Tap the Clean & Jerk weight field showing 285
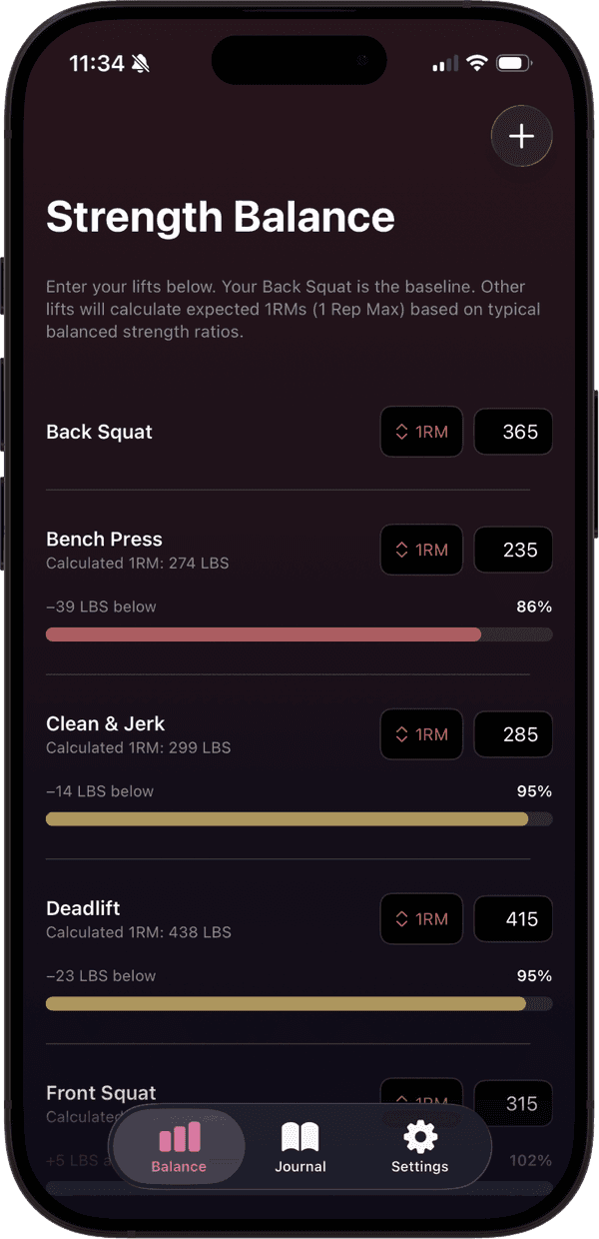The image size is (599, 1239). point(513,734)
